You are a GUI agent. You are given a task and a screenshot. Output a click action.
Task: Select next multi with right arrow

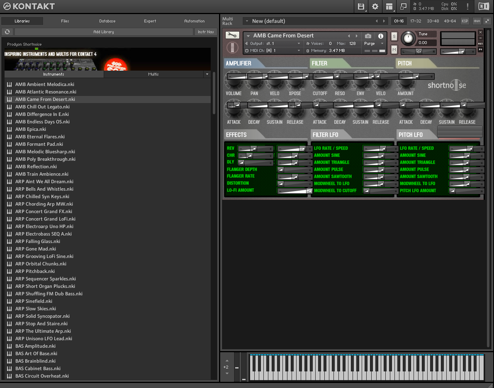click(x=384, y=21)
